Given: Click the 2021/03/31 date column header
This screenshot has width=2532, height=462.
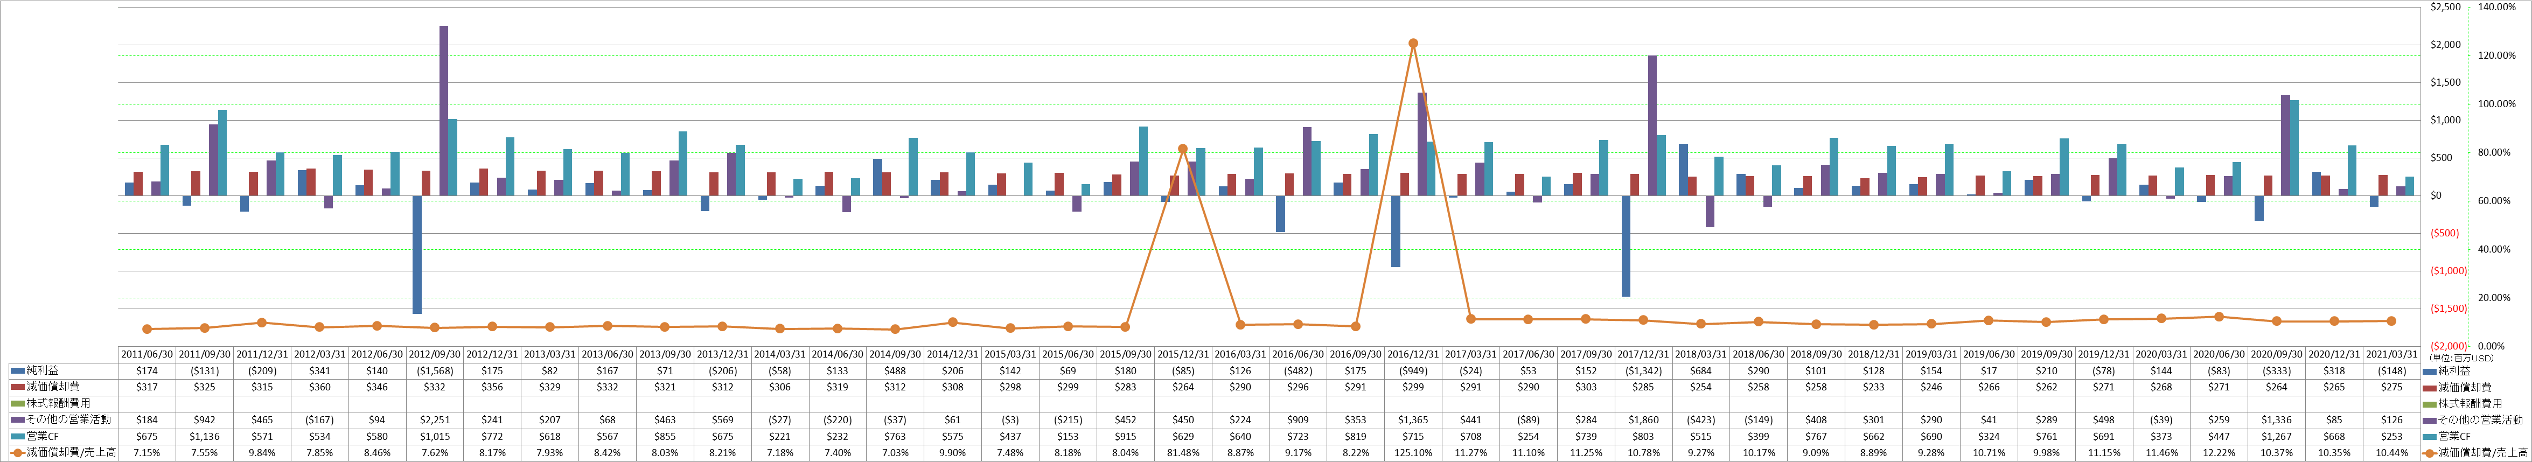Looking at the screenshot, I should click(2390, 355).
